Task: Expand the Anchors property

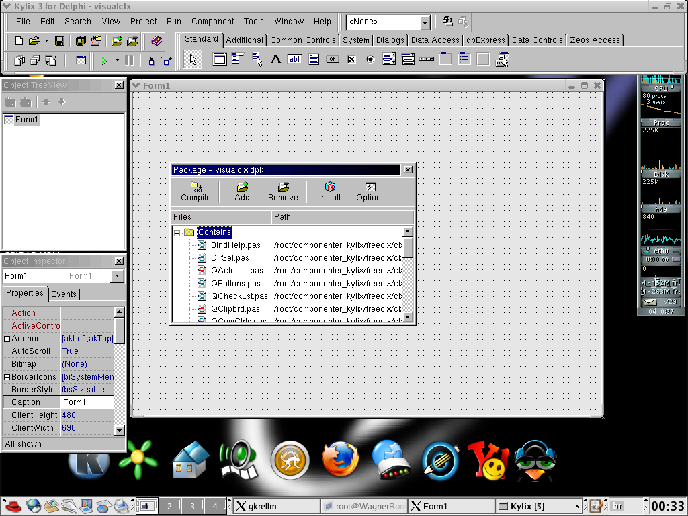Action: [7, 339]
